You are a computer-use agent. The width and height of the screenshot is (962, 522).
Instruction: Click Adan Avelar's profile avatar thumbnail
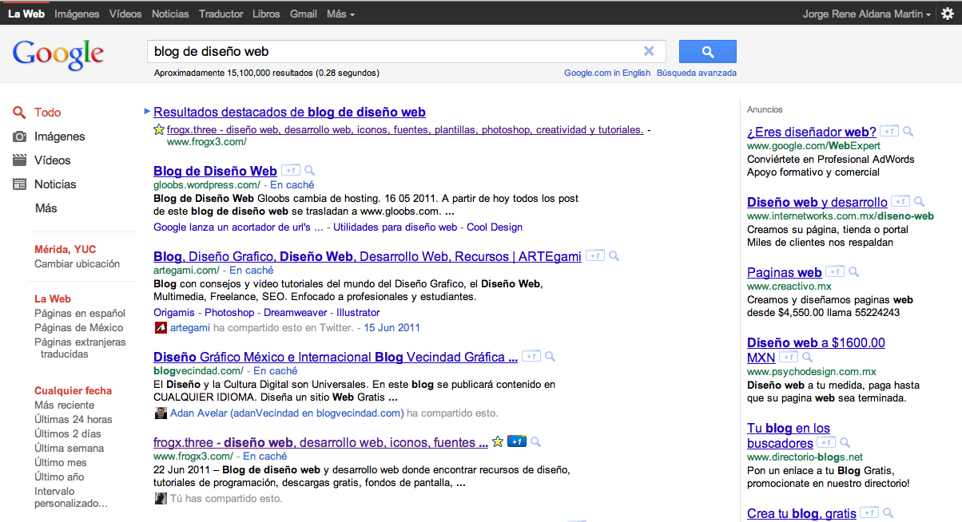pyautogui.click(x=161, y=413)
